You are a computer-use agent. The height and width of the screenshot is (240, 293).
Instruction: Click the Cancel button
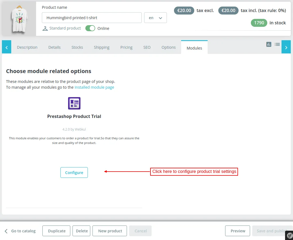[140, 231]
